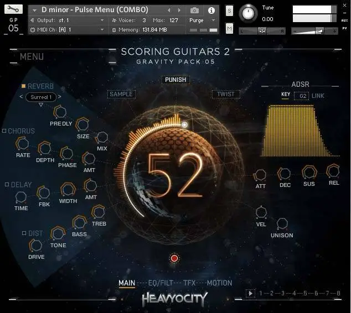Open the MENU button
Viewport: 351px width, 313px height.
tap(32, 56)
